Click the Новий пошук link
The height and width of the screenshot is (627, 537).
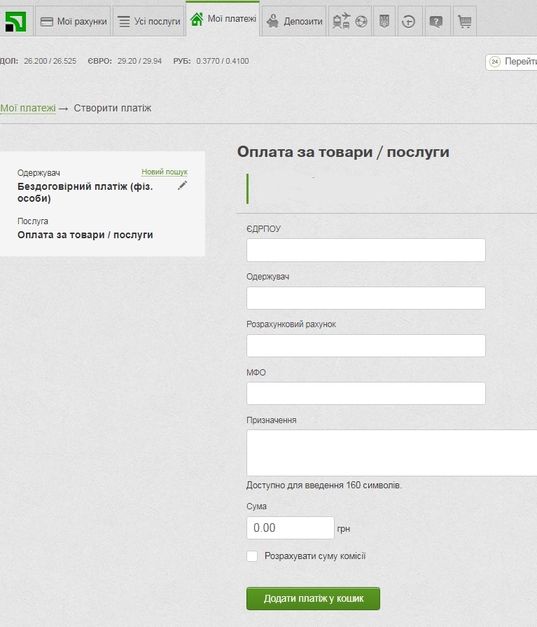(165, 172)
